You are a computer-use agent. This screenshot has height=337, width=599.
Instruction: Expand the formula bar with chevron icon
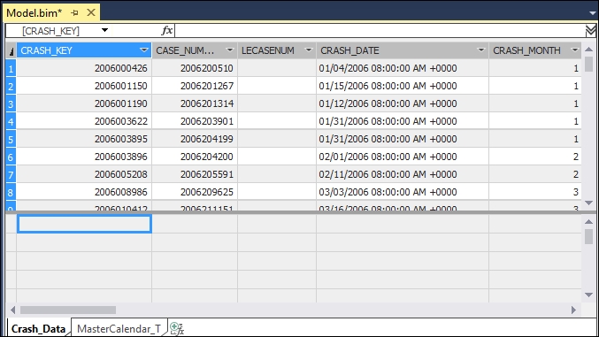pos(591,31)
